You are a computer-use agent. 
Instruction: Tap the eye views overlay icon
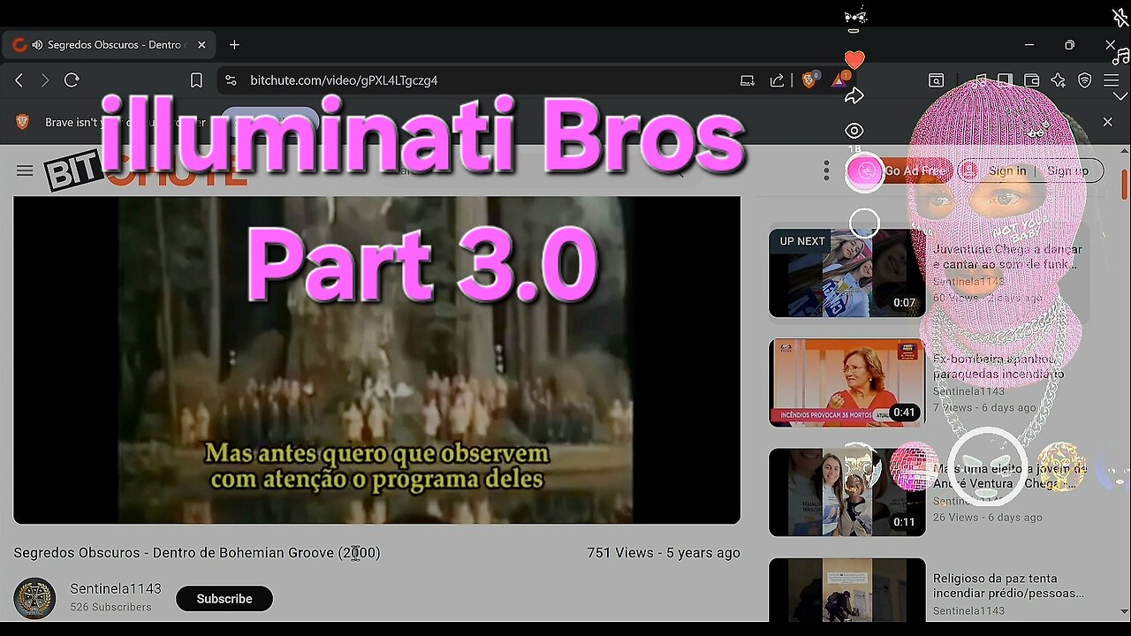(x=854, y=131)
